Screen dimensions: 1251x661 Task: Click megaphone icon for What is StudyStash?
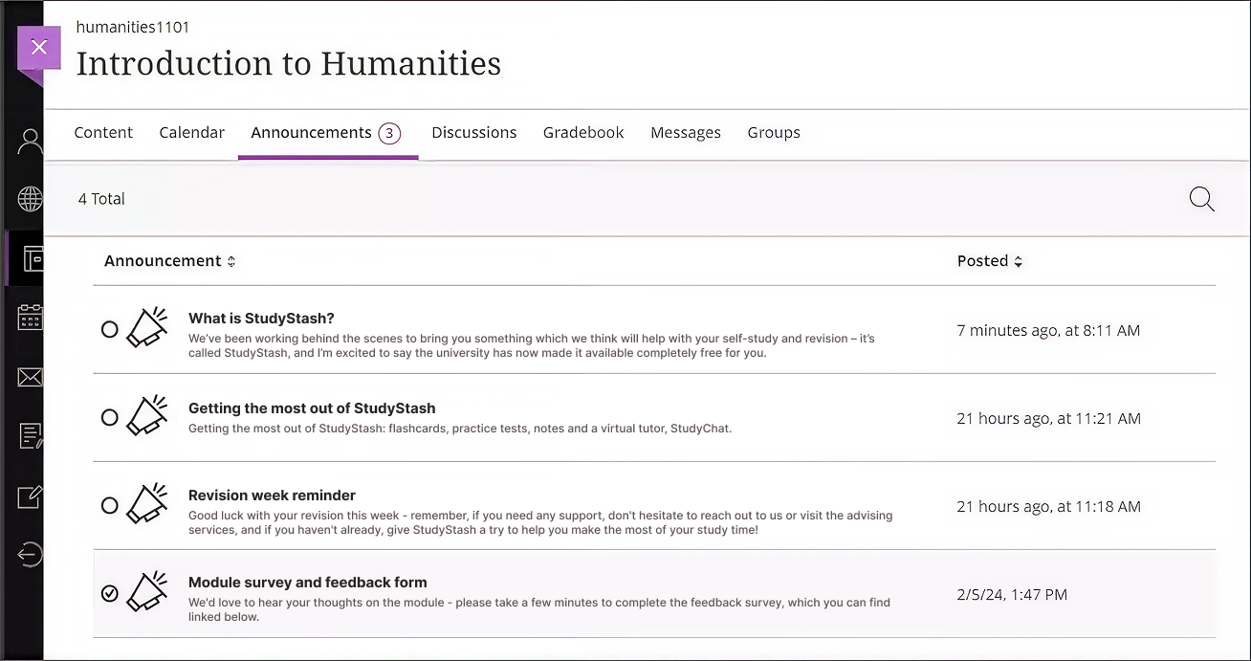click(x=147, y=328)
